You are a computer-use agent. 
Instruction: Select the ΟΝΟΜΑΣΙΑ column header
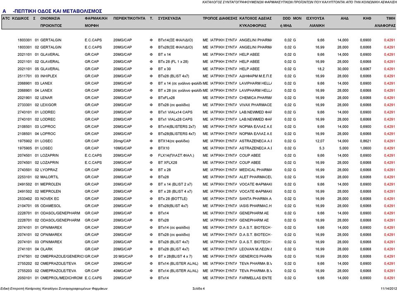tap(50, 19)
